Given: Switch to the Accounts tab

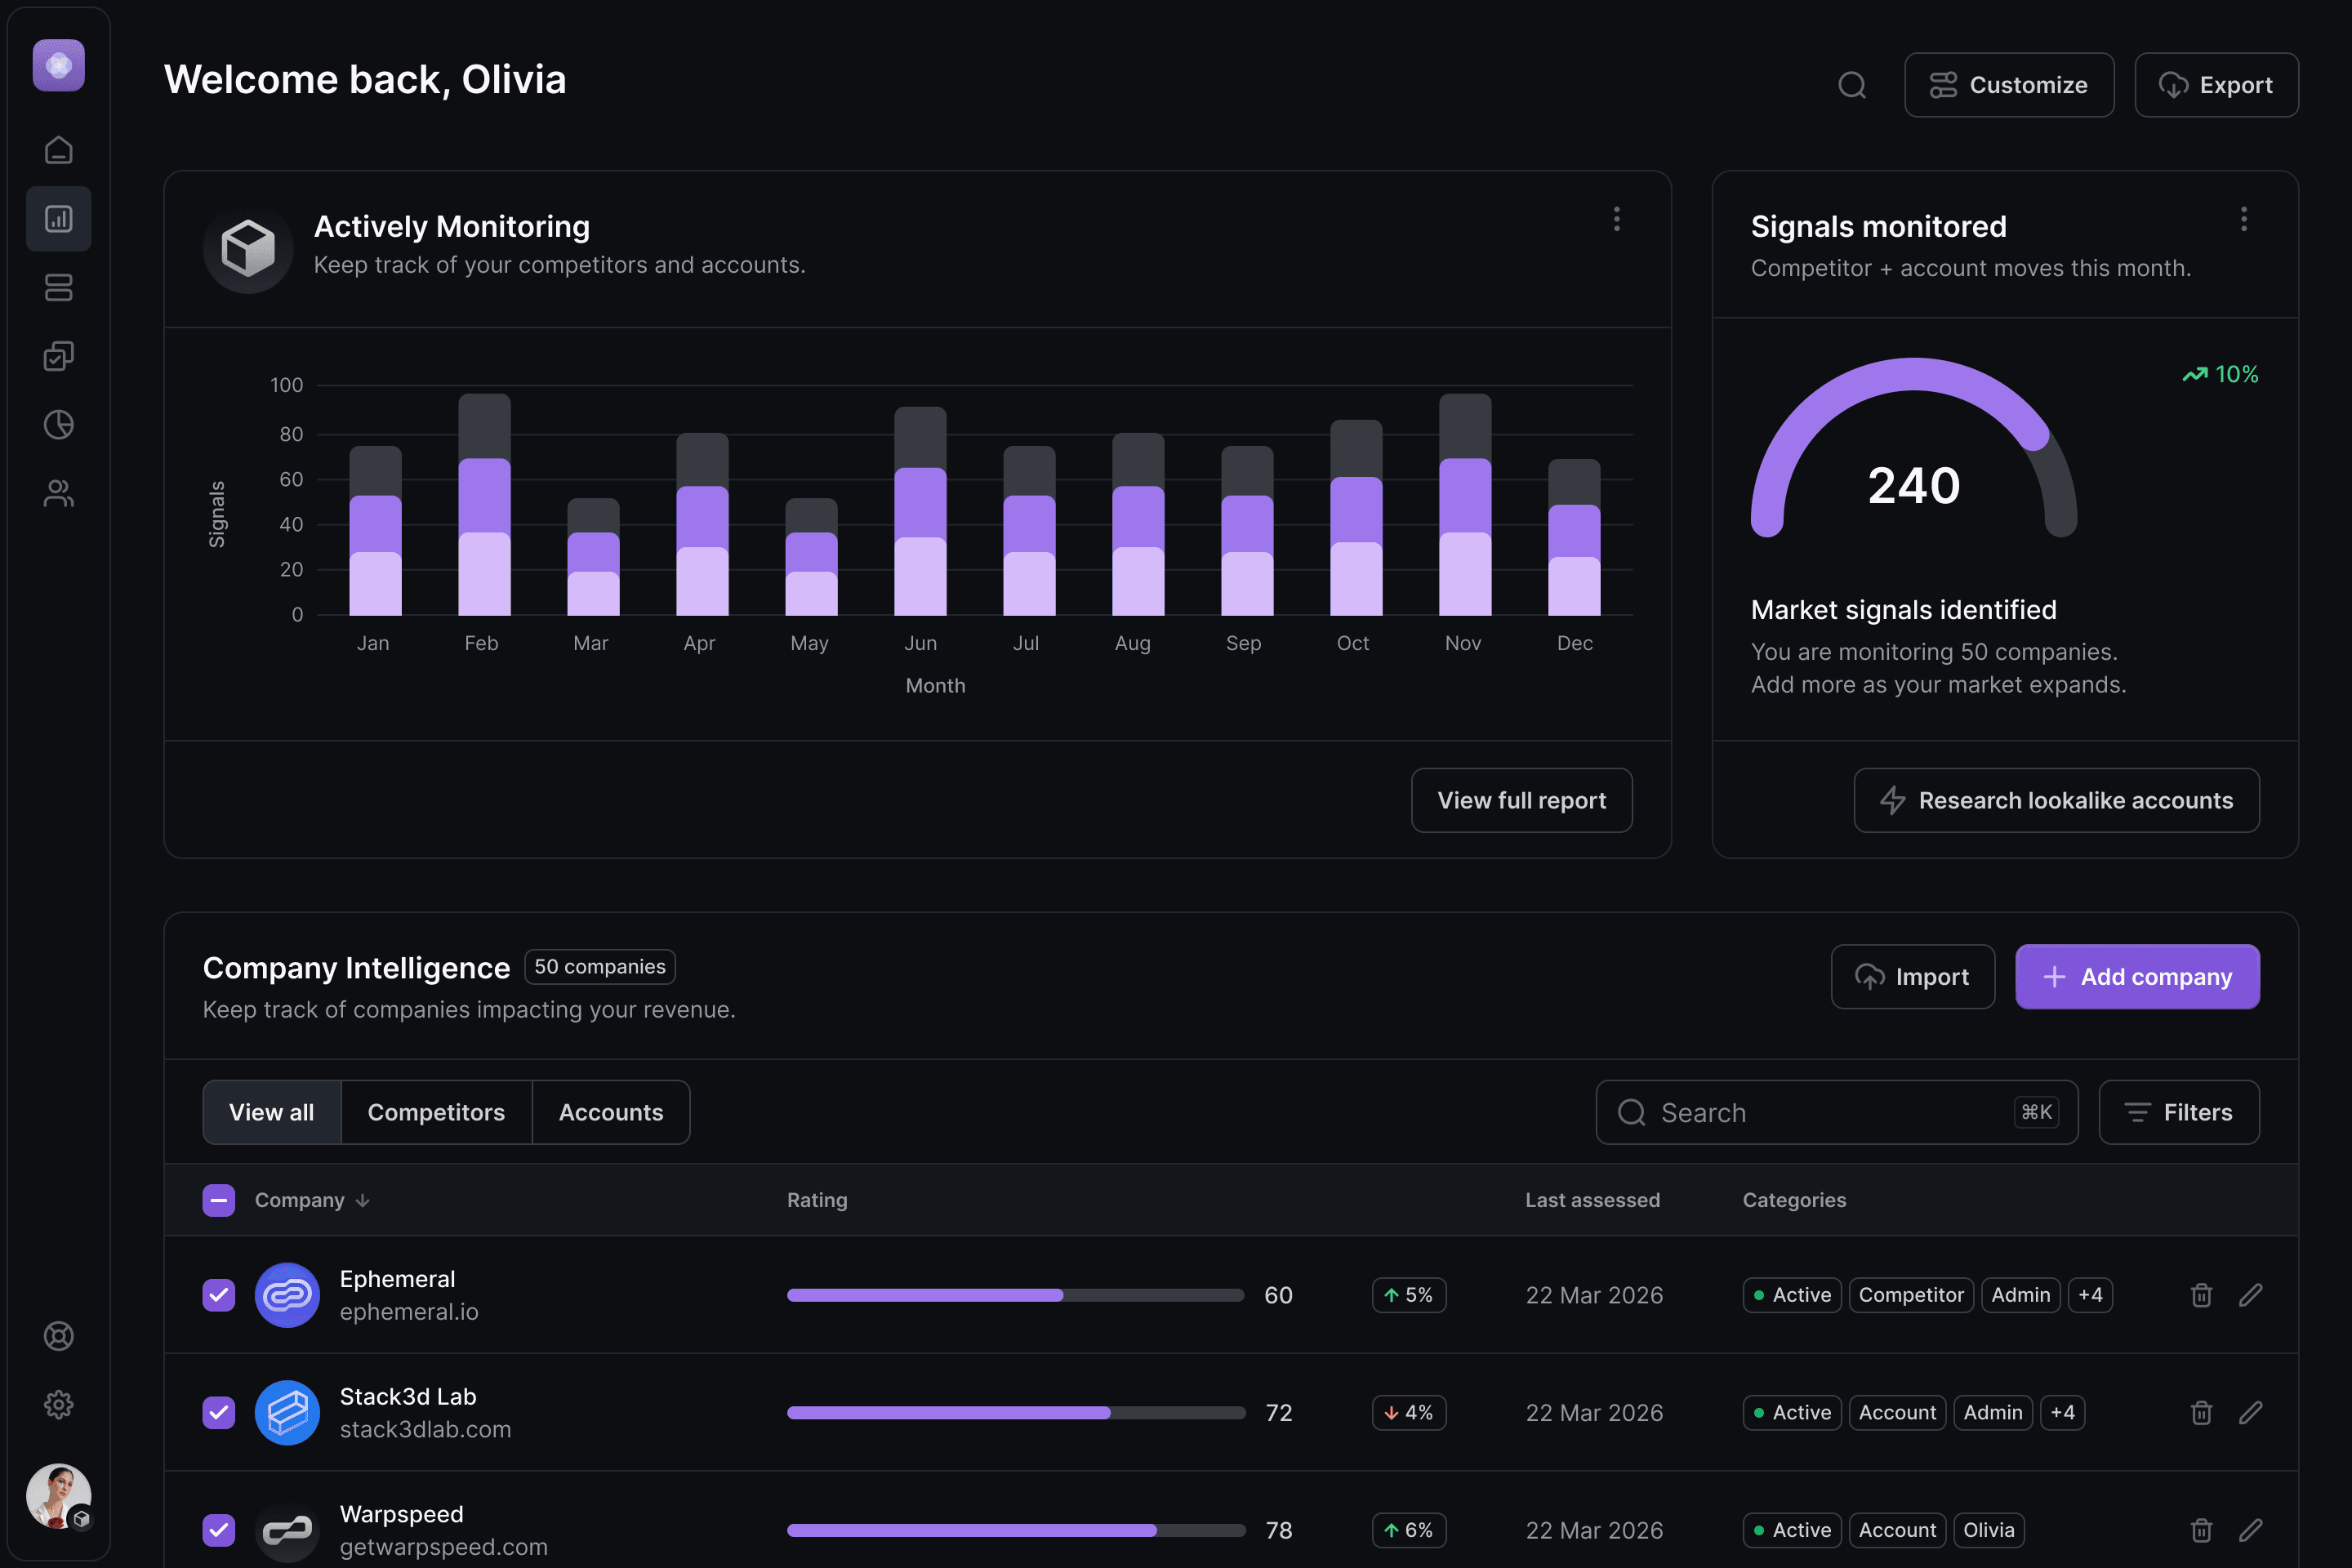Looking at the screenshot, I should pos(611,1112).
